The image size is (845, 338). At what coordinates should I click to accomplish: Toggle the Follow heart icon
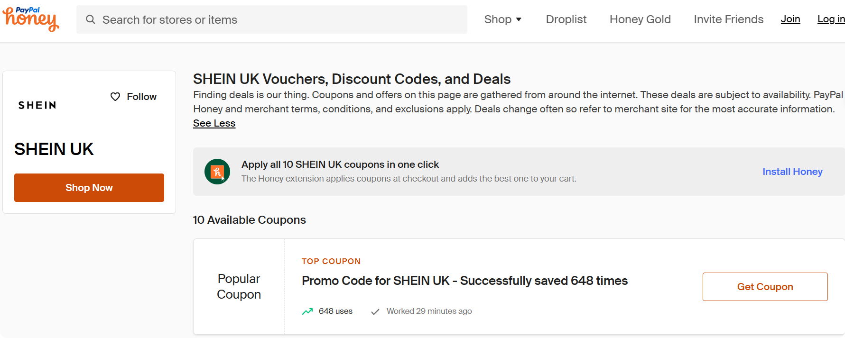coord(115,97)
